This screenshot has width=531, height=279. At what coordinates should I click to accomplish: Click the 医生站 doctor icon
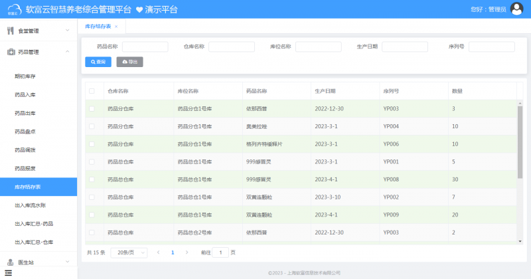coord(10,262)
